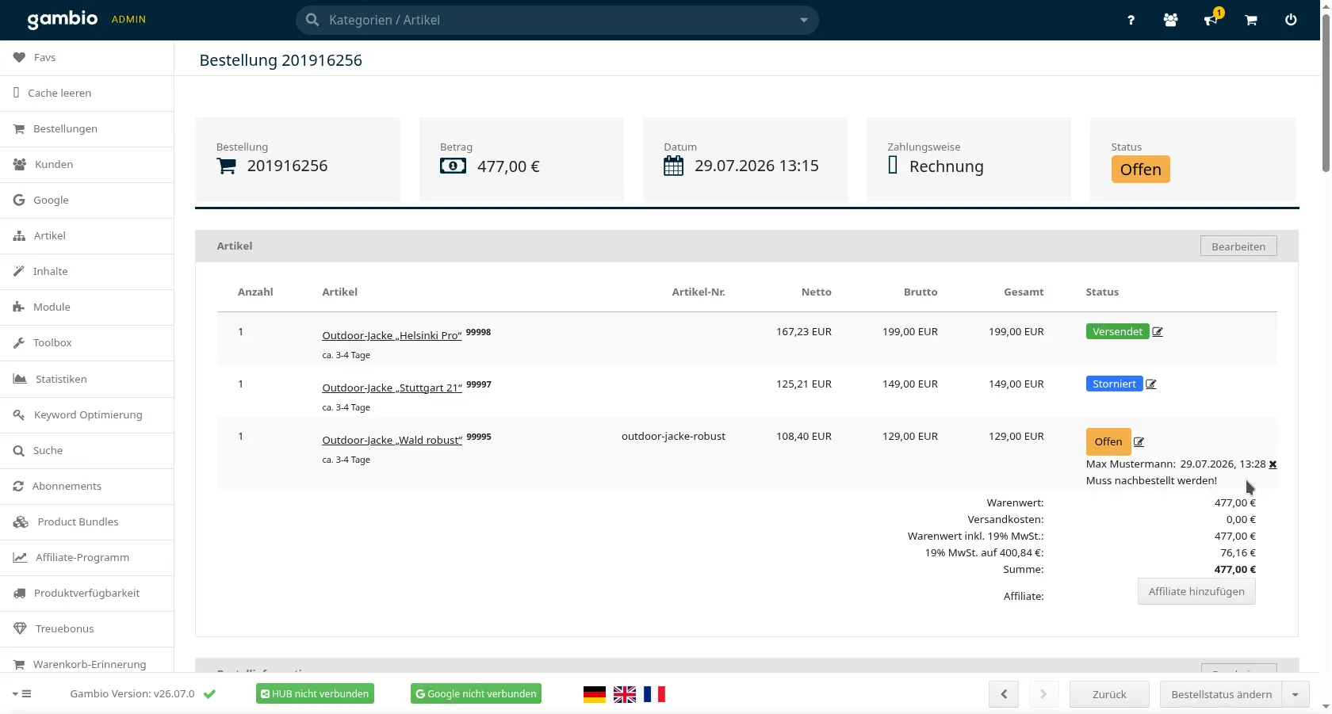Viewport: 1332px width, 714px height.
Task: Open Warenkorb-Erinnerung sidebar entry
Action: click(x=87, y=665)
